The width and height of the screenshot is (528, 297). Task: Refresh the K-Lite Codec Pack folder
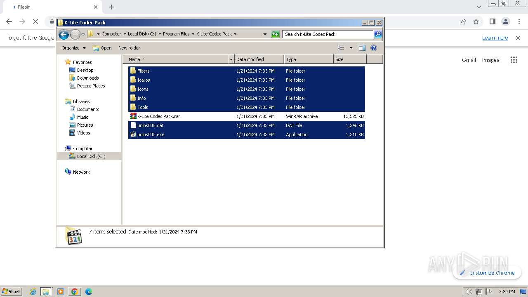click(275, 34)
